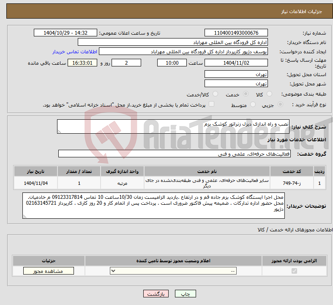
Task: Click the نام خدمت column header
Action: coord(207,171)
